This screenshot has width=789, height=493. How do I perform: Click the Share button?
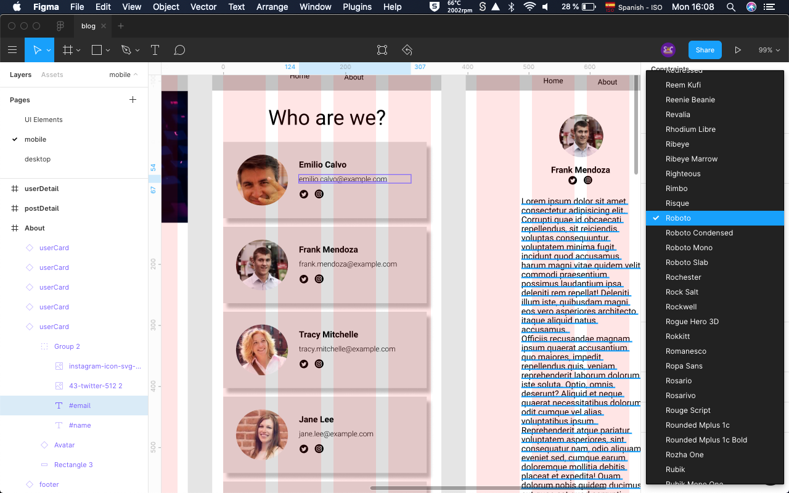705,50
